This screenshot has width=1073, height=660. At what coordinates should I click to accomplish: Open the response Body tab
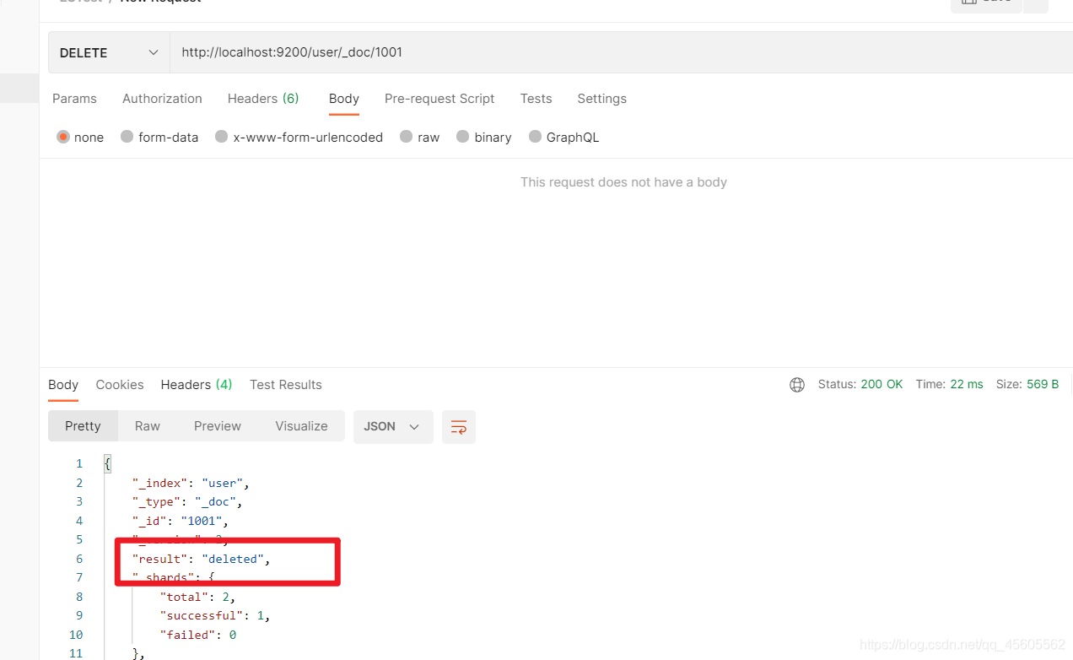tap(63, 385)
